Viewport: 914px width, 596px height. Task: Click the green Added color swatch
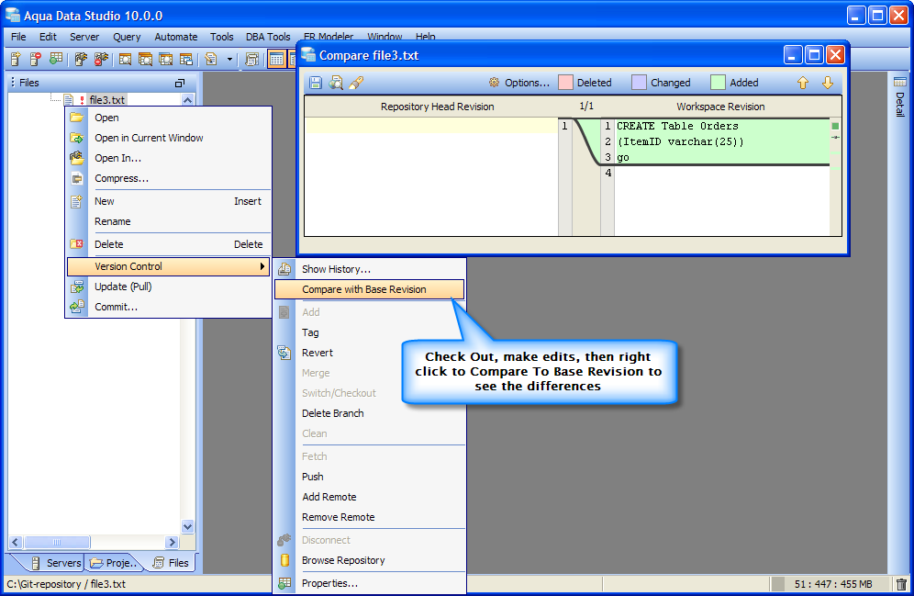pyautogui.click(x=719, y=83)
